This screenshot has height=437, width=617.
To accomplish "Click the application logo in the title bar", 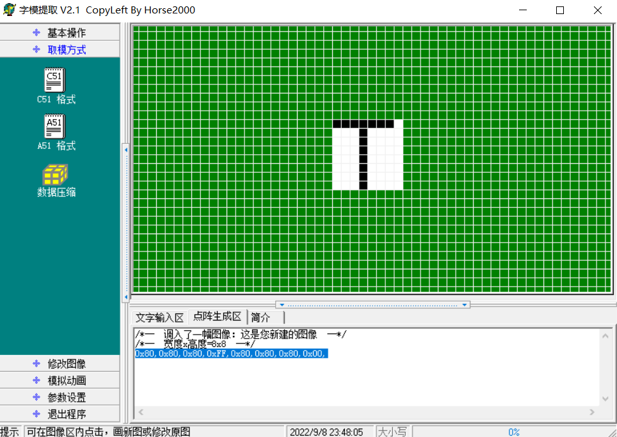I will (x=9, y=10).
